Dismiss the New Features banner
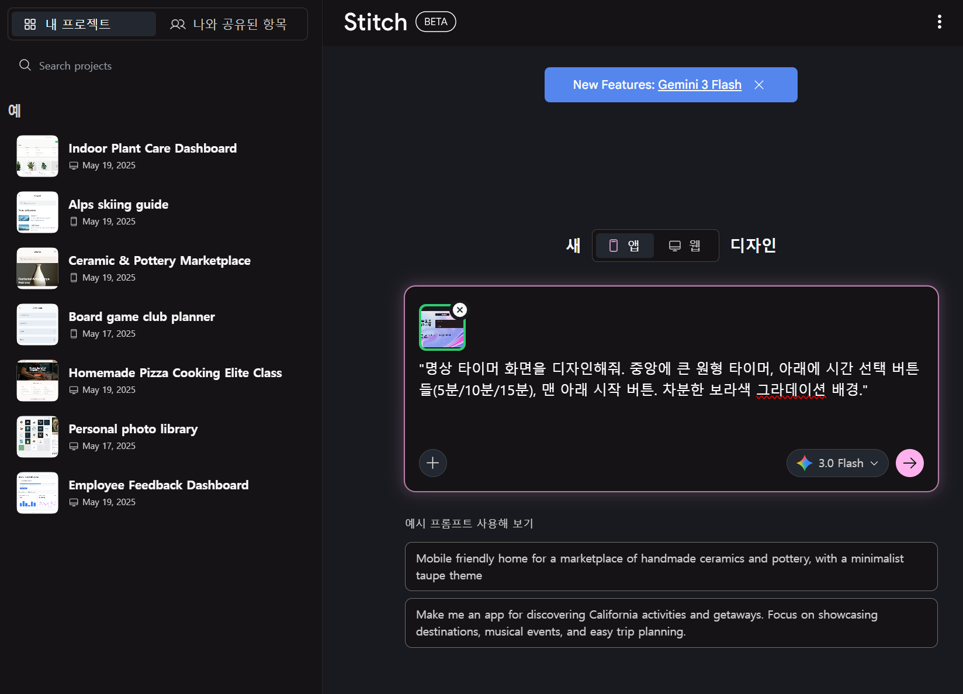The height and width of the screenshot is (694, 963). point(759,85)
